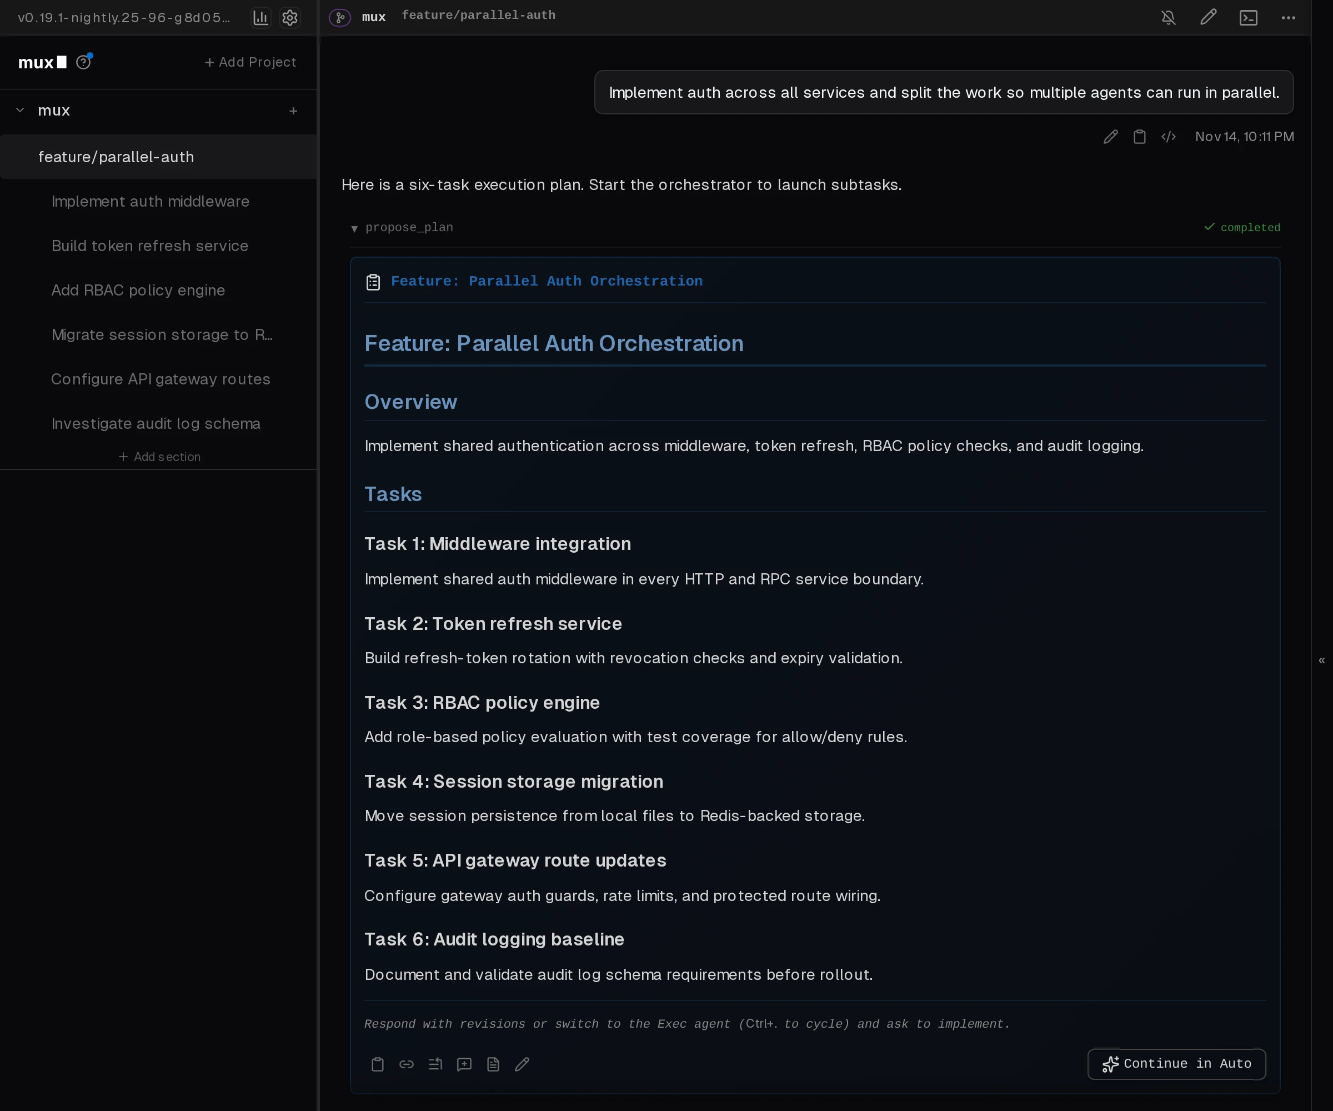The width and height of the screenshot is (1333, 1111).
Task: Toggle notification muting with the bell icon
Action: click(x=1169, y=17)
